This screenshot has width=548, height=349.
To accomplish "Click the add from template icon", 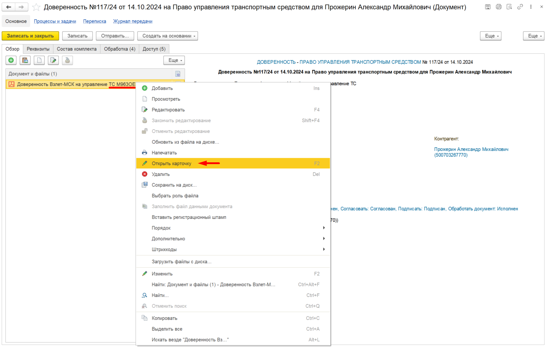I will pyautogui.click(x=25, y=60).
